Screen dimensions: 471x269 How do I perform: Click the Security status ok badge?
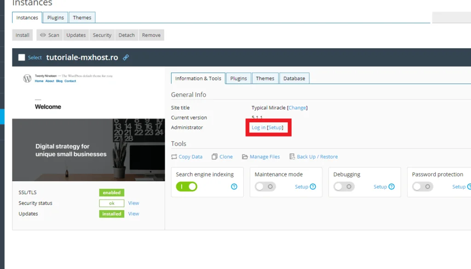coord(112,203)
